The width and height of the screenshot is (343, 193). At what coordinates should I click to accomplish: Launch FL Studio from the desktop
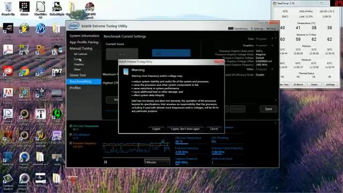coord(24,30)
